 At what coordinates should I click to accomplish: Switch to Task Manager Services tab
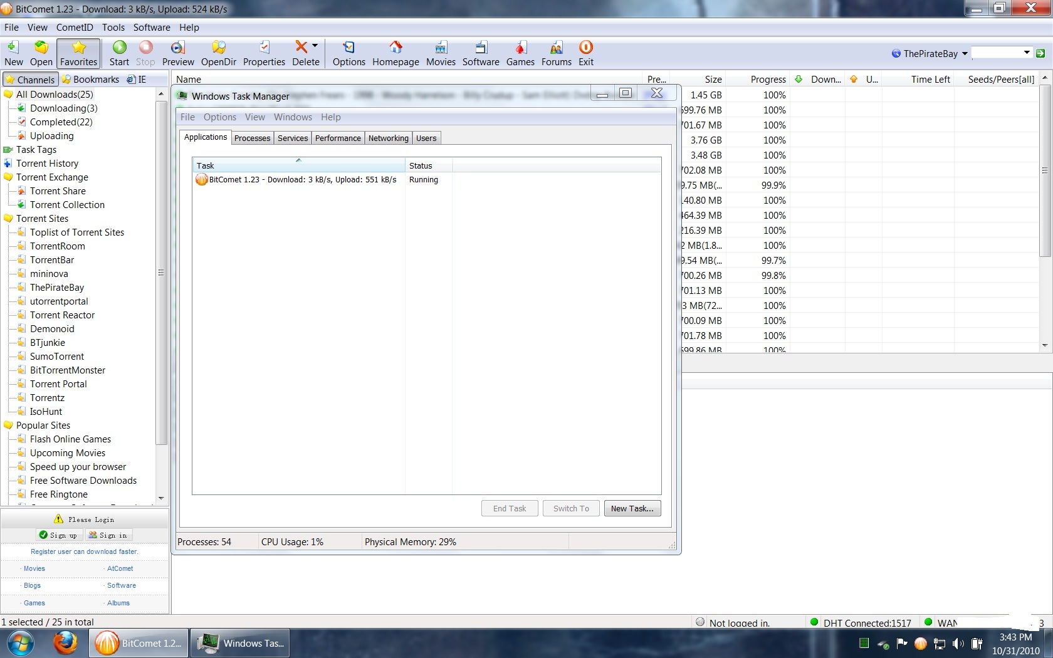click(293, 138)
